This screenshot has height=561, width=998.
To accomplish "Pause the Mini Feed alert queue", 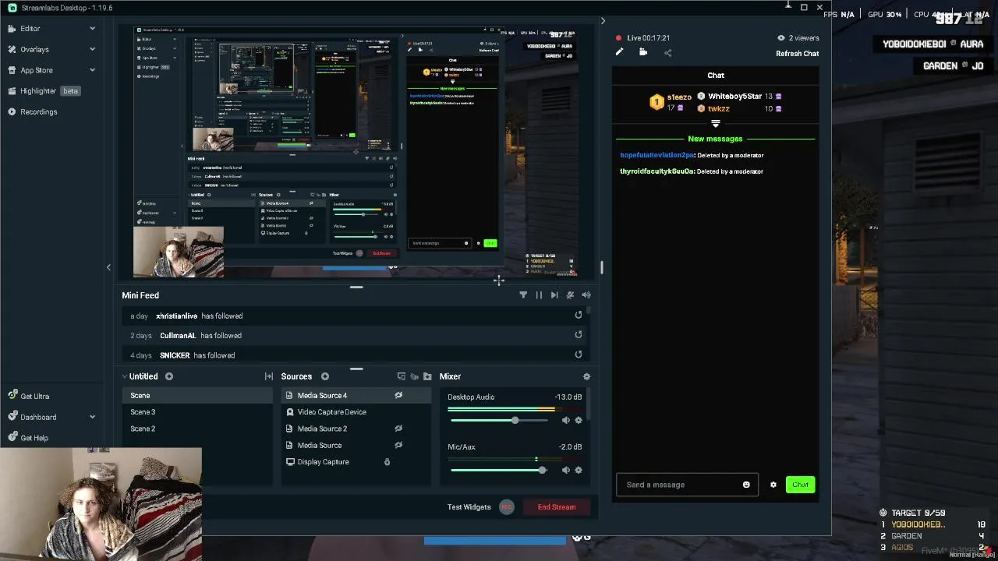I will point(539,295).
